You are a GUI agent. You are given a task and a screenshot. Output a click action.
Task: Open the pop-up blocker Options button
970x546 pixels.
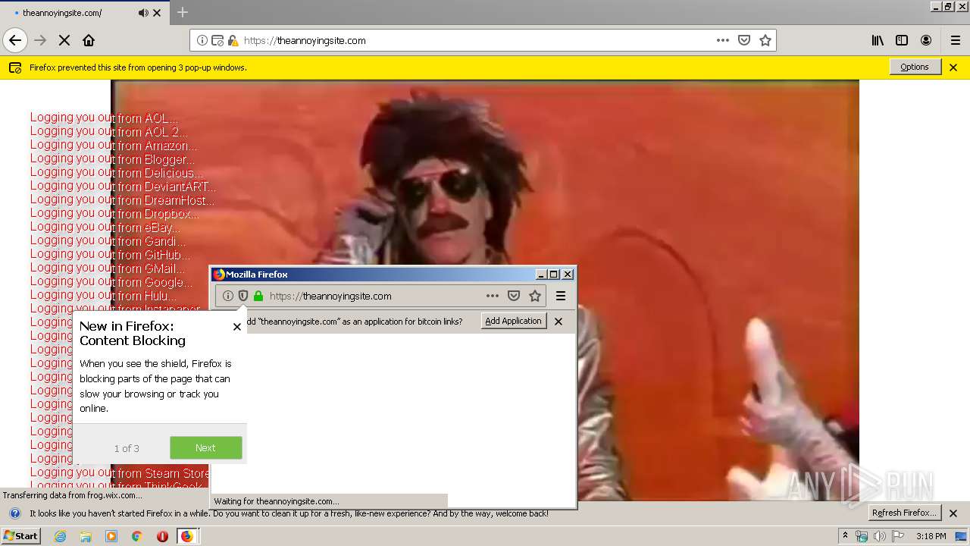click(915, 67)
